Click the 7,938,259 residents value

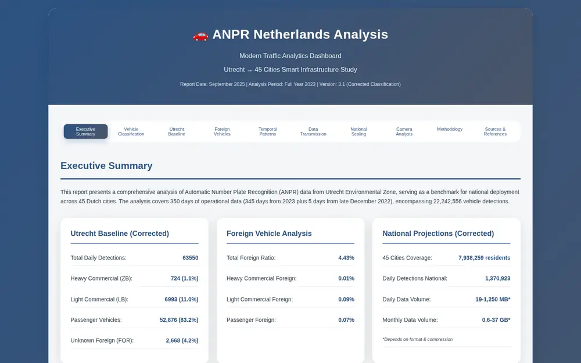coord(485,258)
